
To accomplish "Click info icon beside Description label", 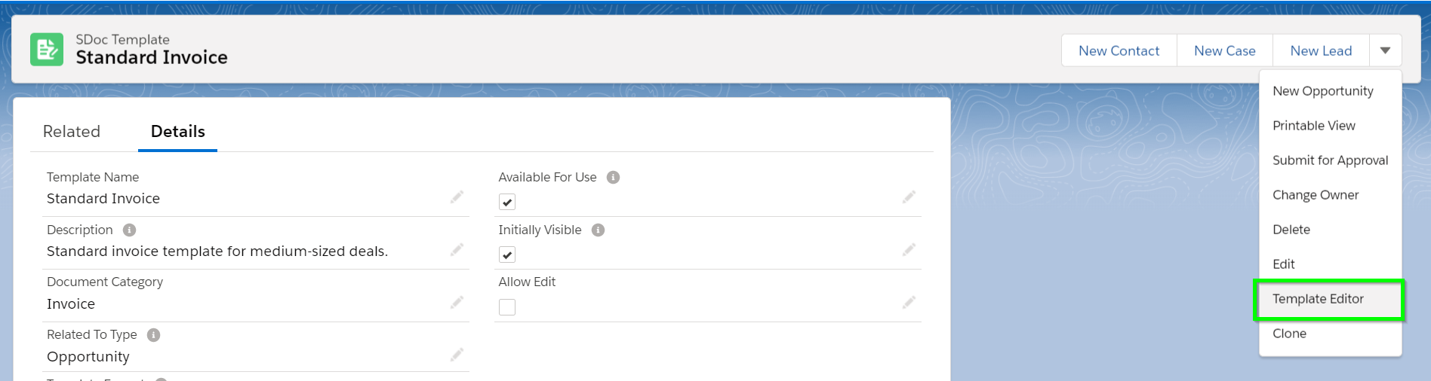I will pyautogui.click(x=130, y=230).
